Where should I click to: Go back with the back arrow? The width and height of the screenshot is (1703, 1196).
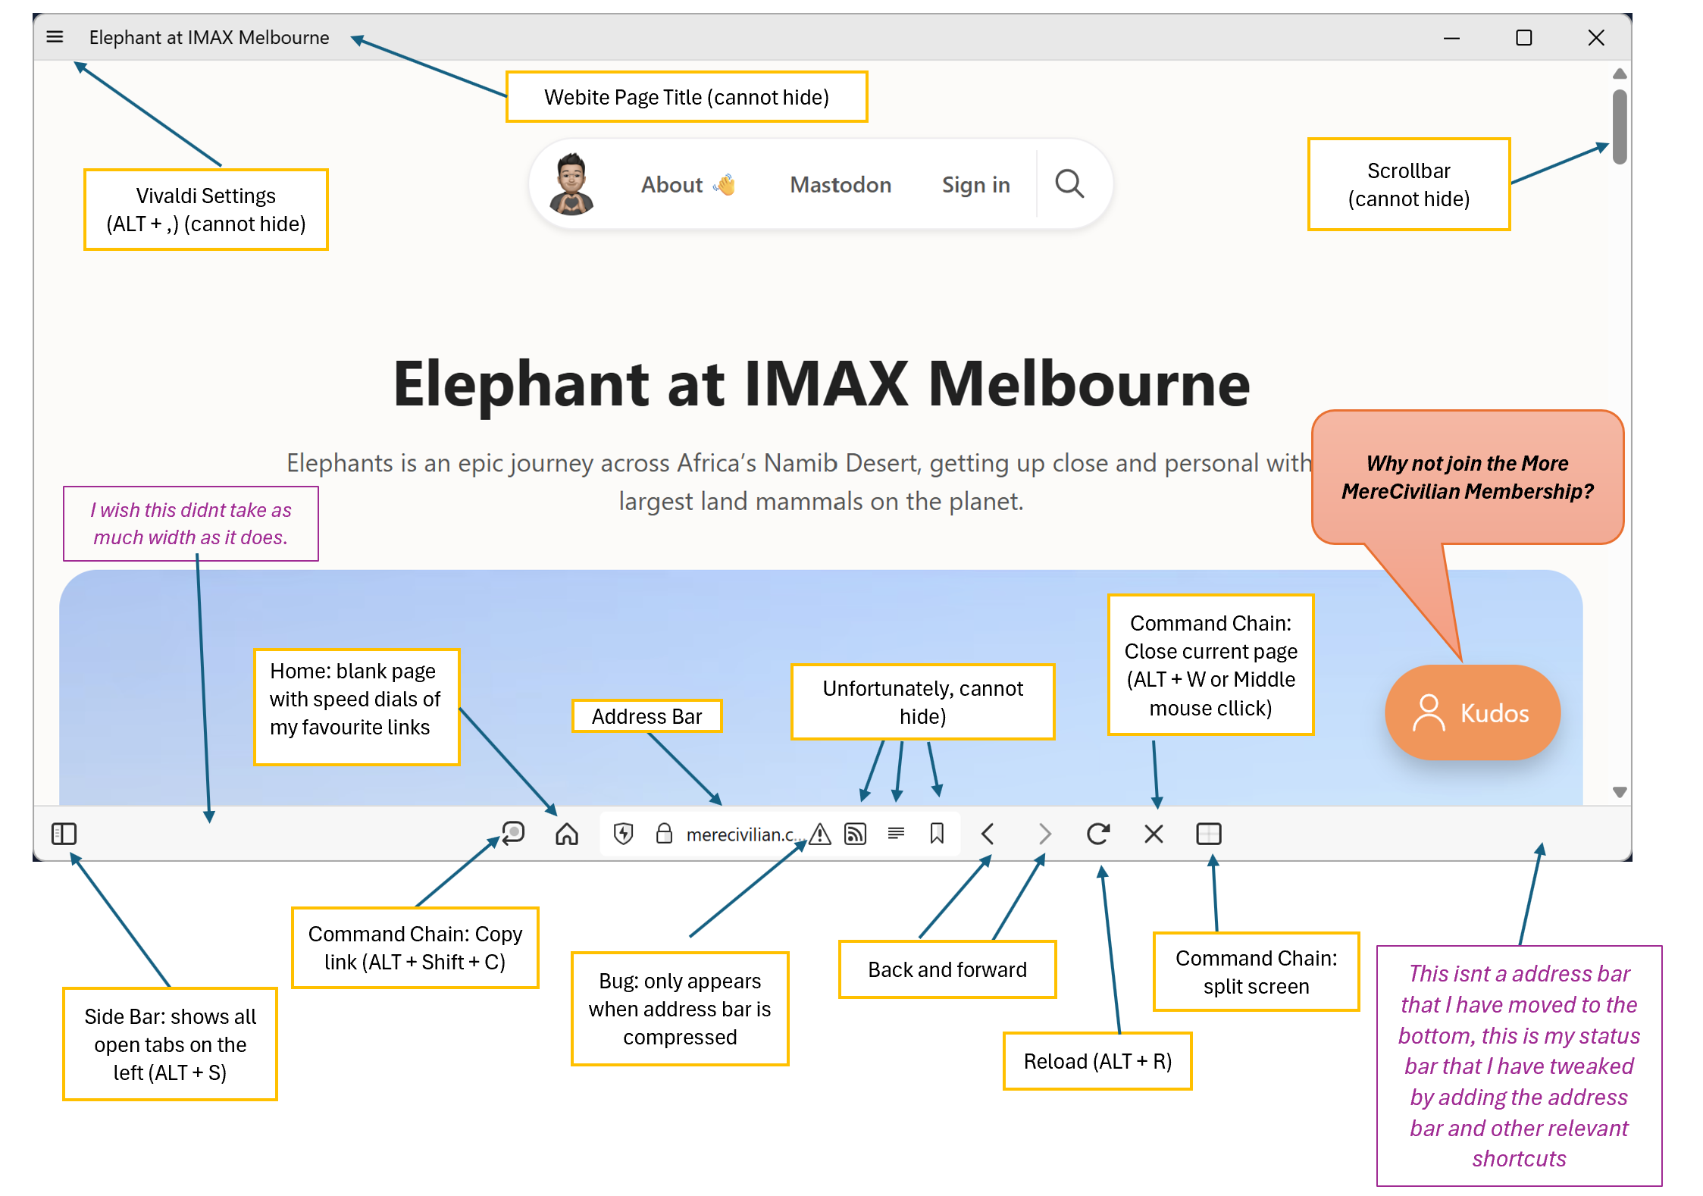click(988, 834)
